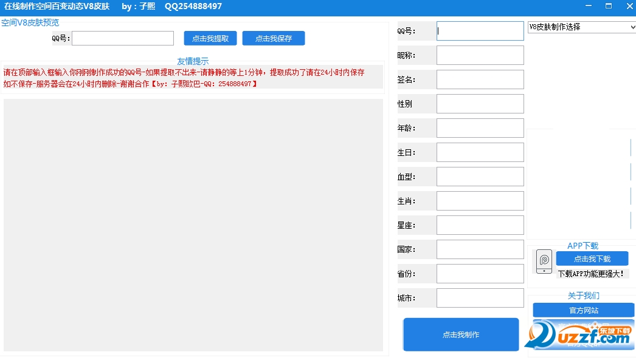Open the V8皮肤制作选择 dropdown
636x358 pixels.
coord(581,27)
